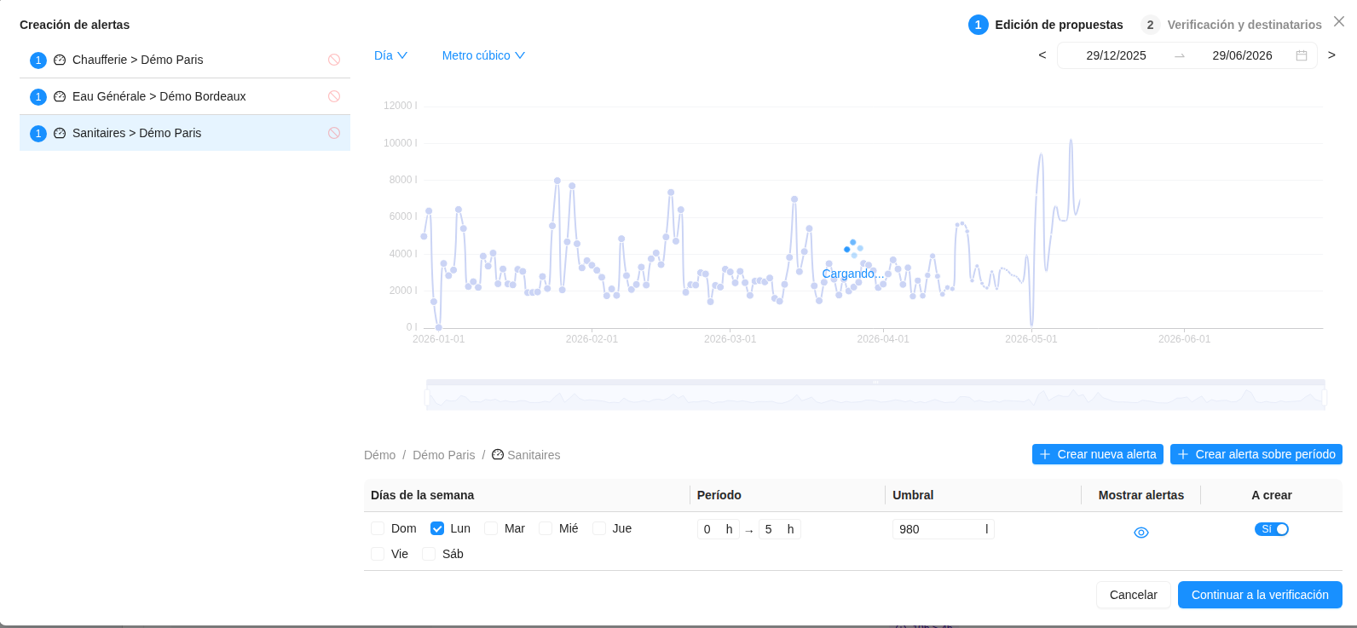Uncheck the Lun weekday checkbox
This screenshot has height=628, width=1357.
click(x=437, y=528)
